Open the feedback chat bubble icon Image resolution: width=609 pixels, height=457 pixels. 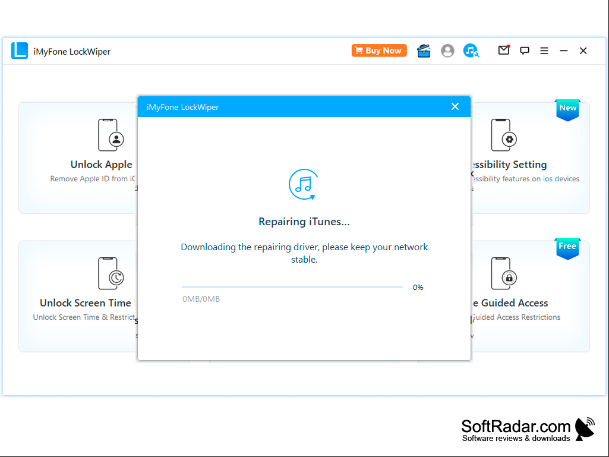524,51
